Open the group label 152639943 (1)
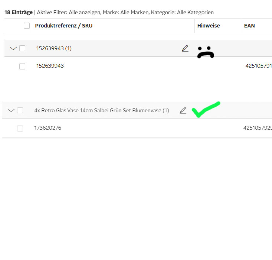 (54, 48)
